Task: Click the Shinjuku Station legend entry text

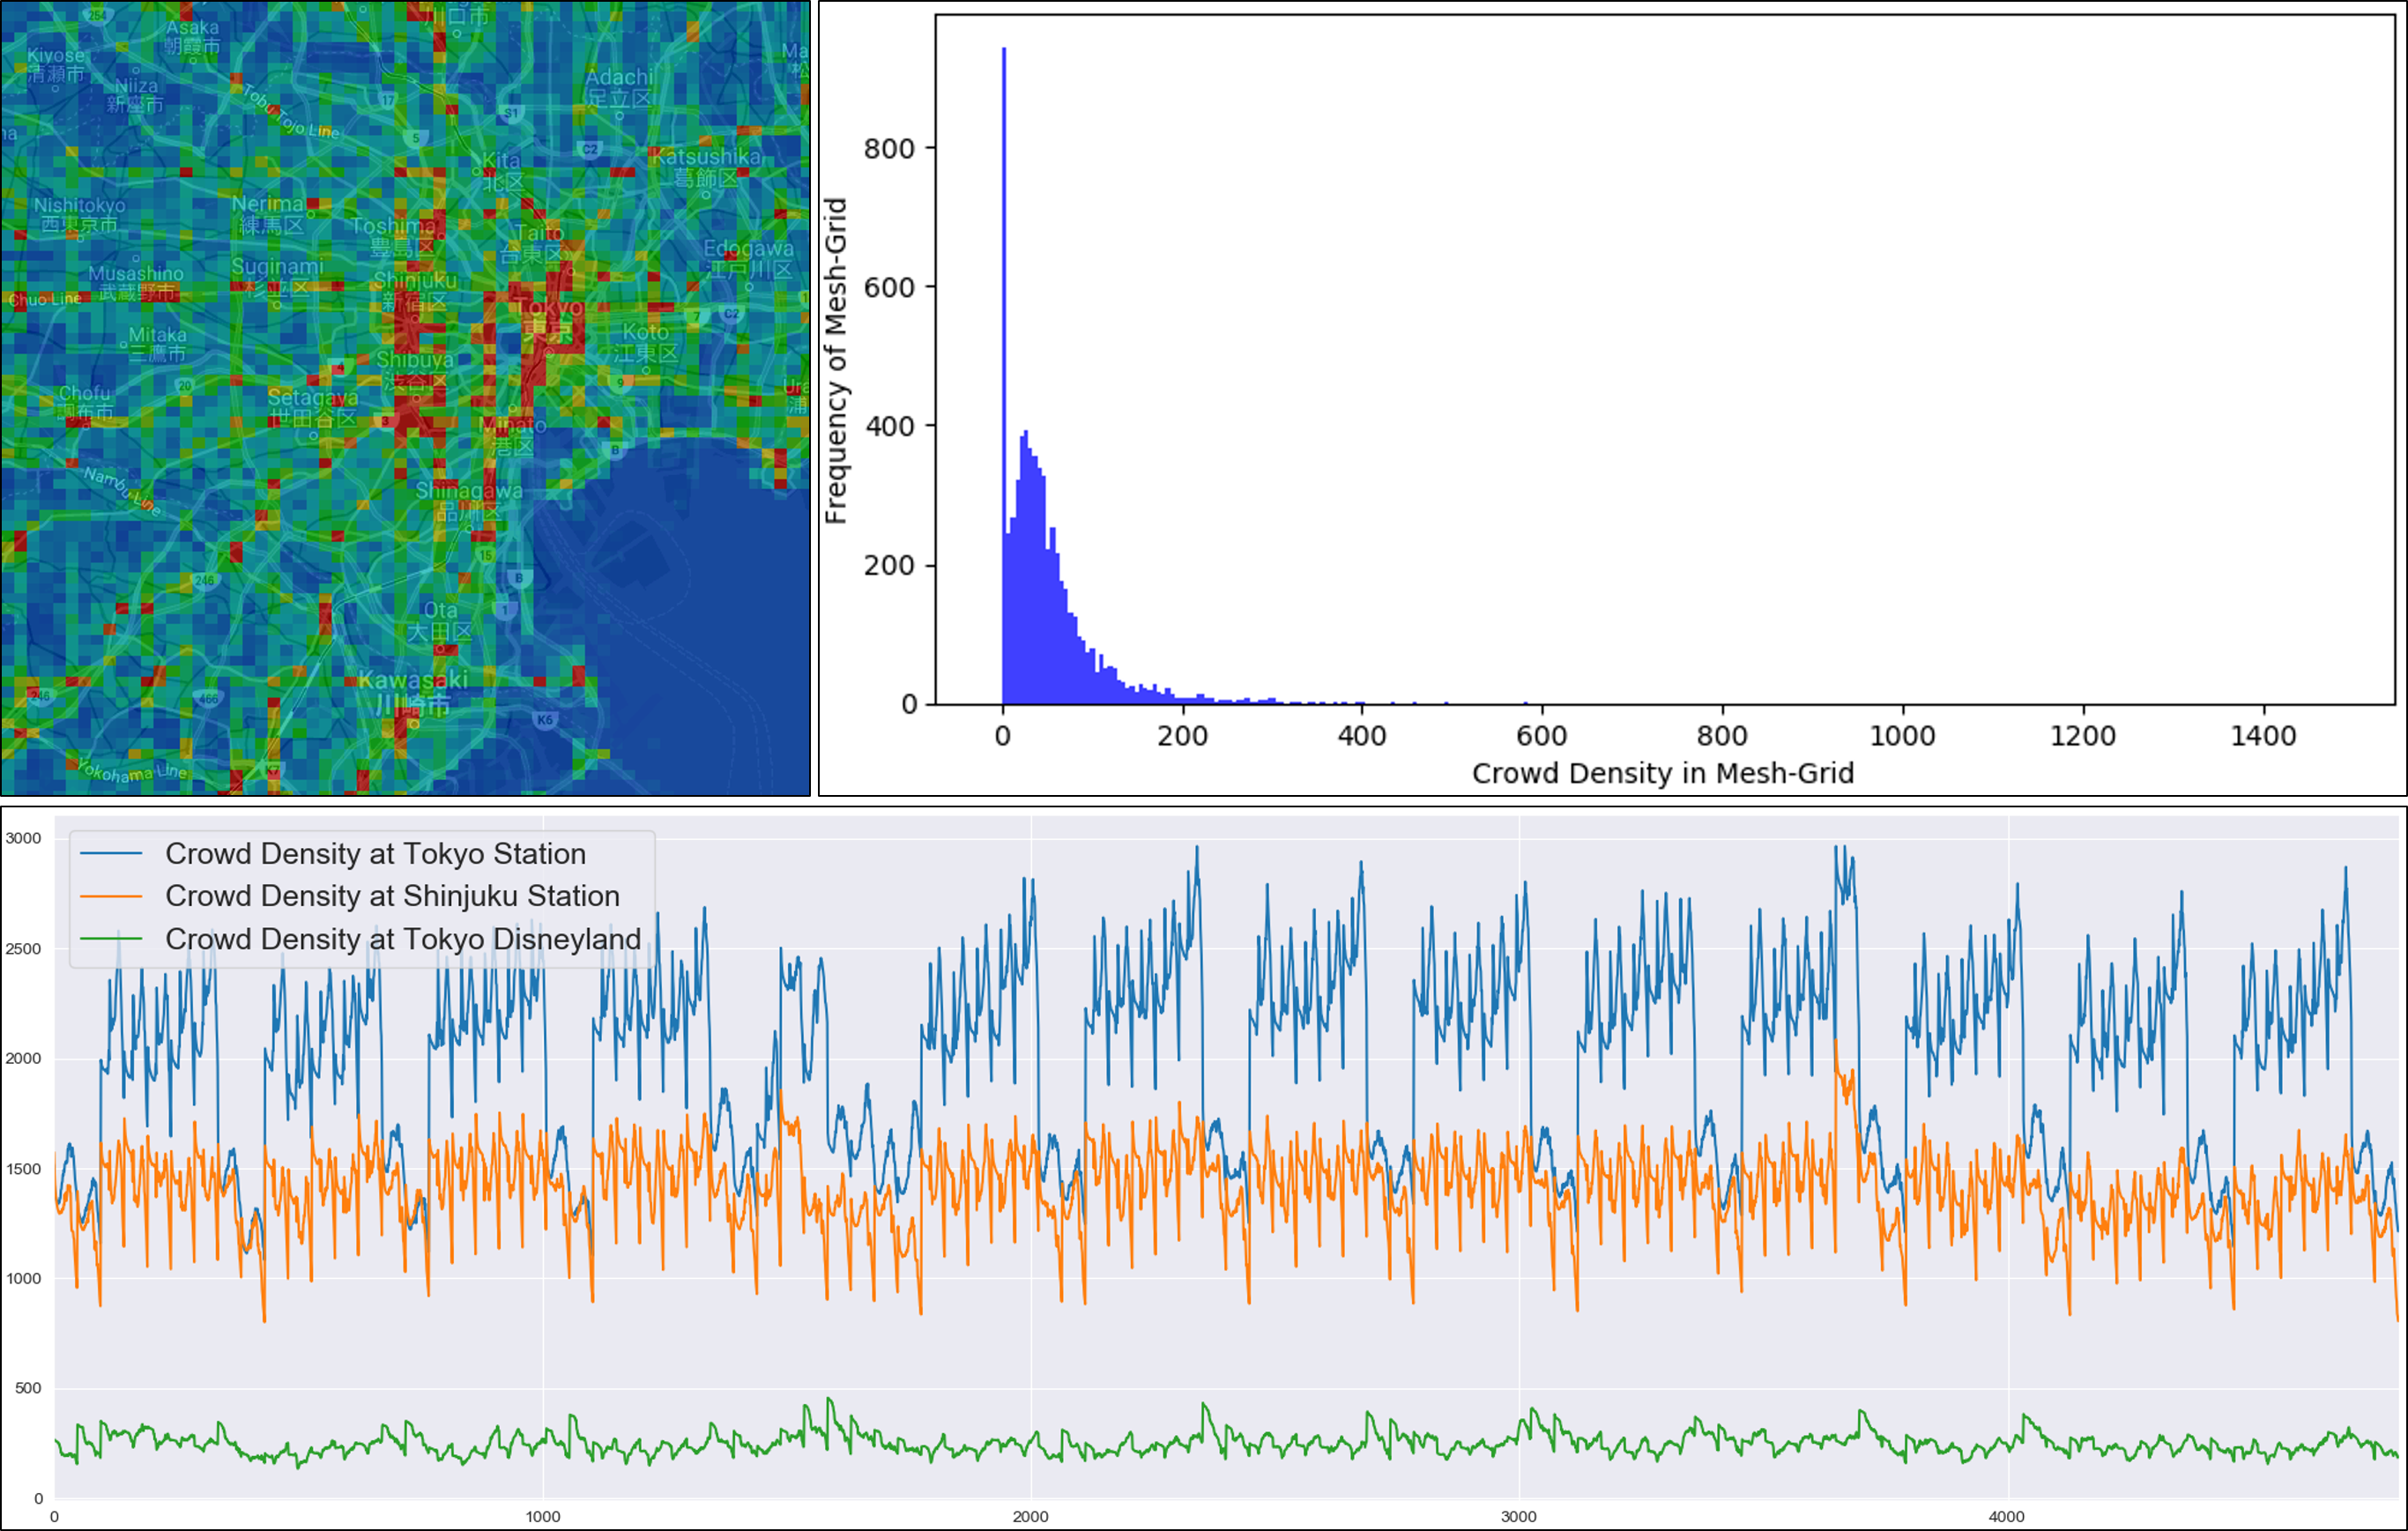Action: 392,896
